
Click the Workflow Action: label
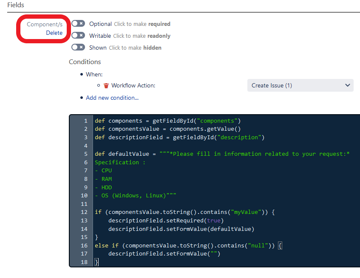(133, 85)
